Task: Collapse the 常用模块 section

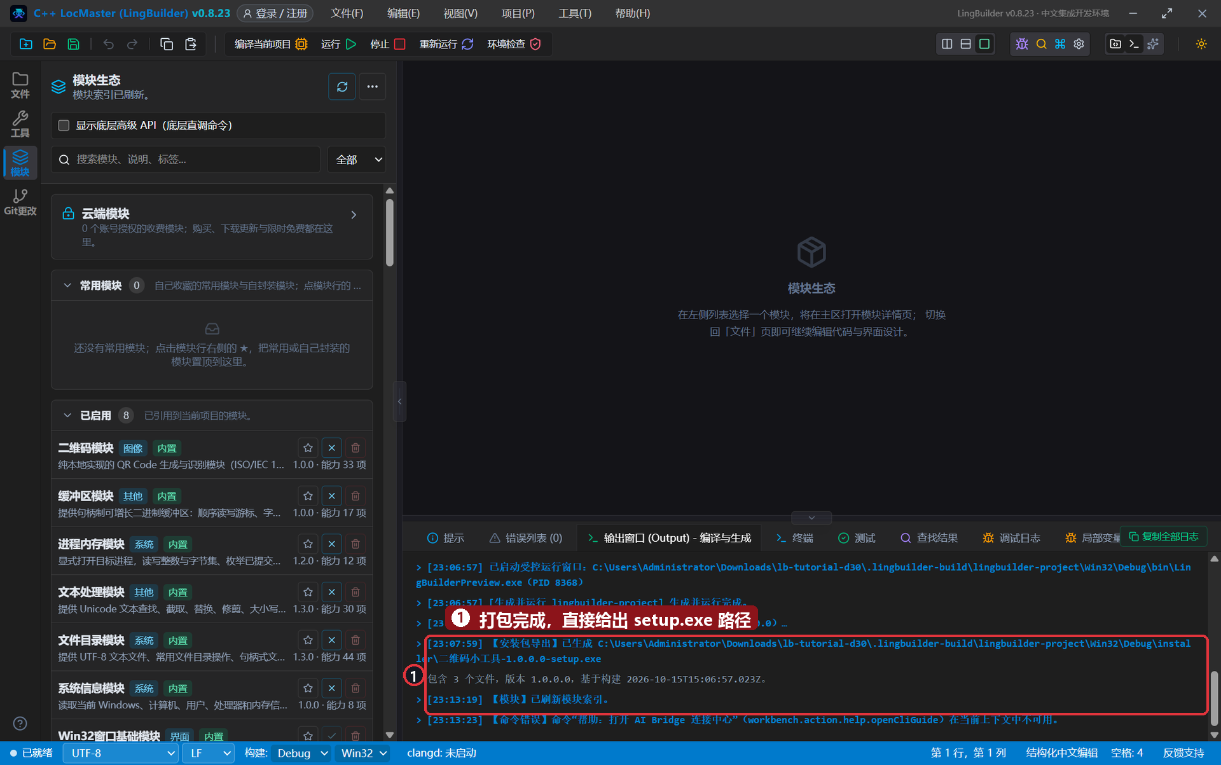Action: tap(67, 286)
